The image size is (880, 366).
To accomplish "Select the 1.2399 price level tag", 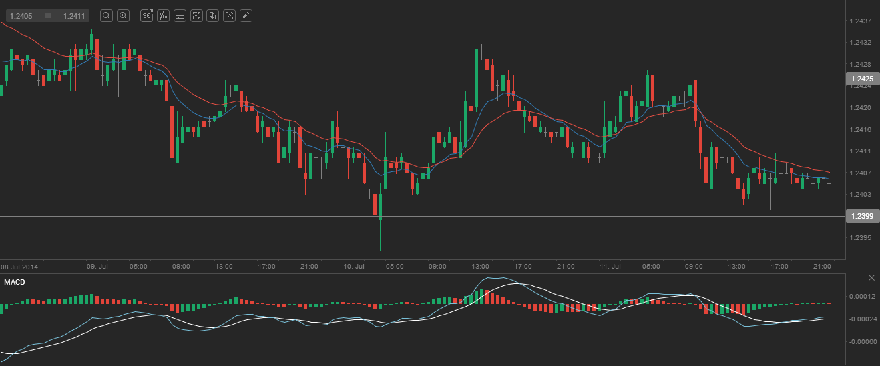I will [863, 216].
